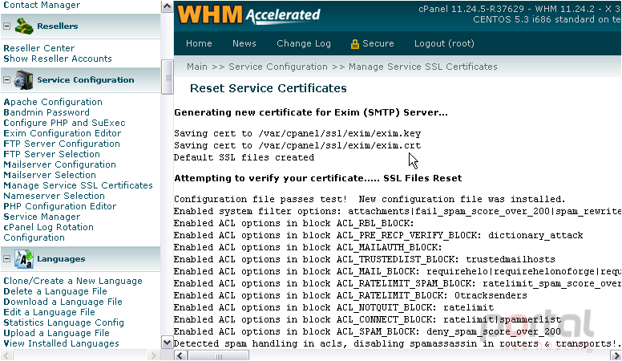Log out of the root account
Image resolution: width=622 pixels, height=361 pixels.
click(444, 43)
